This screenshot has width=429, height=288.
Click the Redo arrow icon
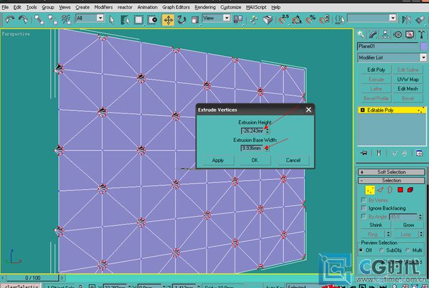point(23,20)
